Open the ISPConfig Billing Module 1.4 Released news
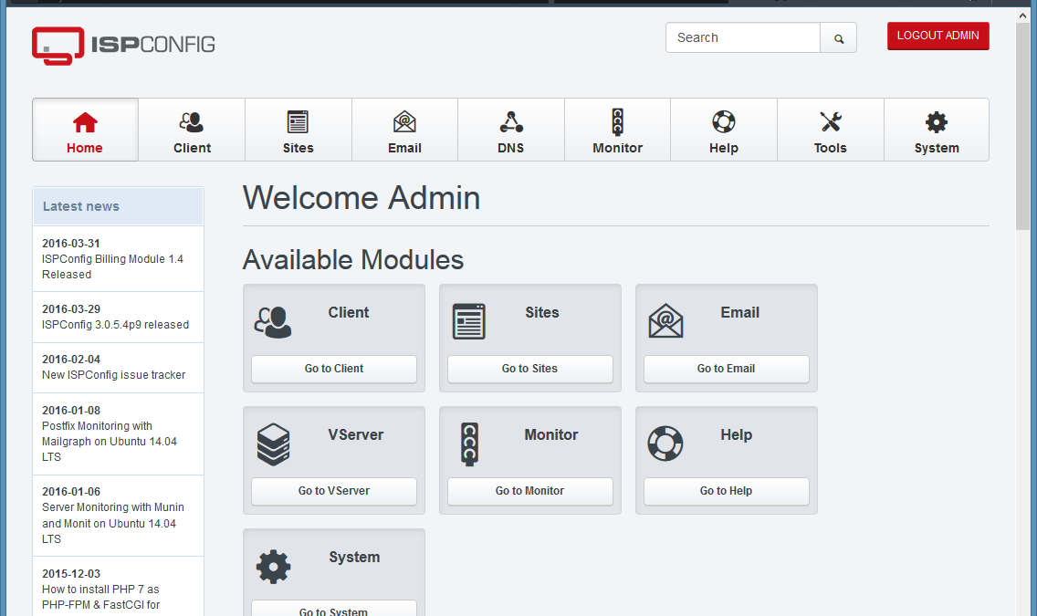This screenshot has height=616, width=1037. pos(112,266)
